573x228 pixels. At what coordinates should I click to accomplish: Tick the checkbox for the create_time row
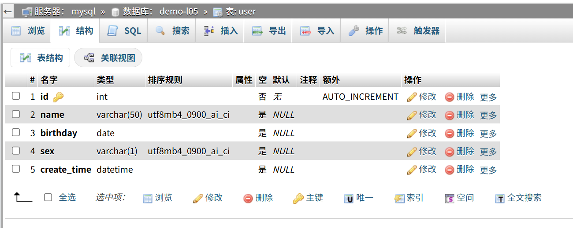(16, 169)
